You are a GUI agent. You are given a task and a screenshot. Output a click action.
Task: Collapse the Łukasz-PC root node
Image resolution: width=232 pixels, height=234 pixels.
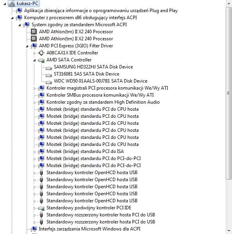point(5,4)
